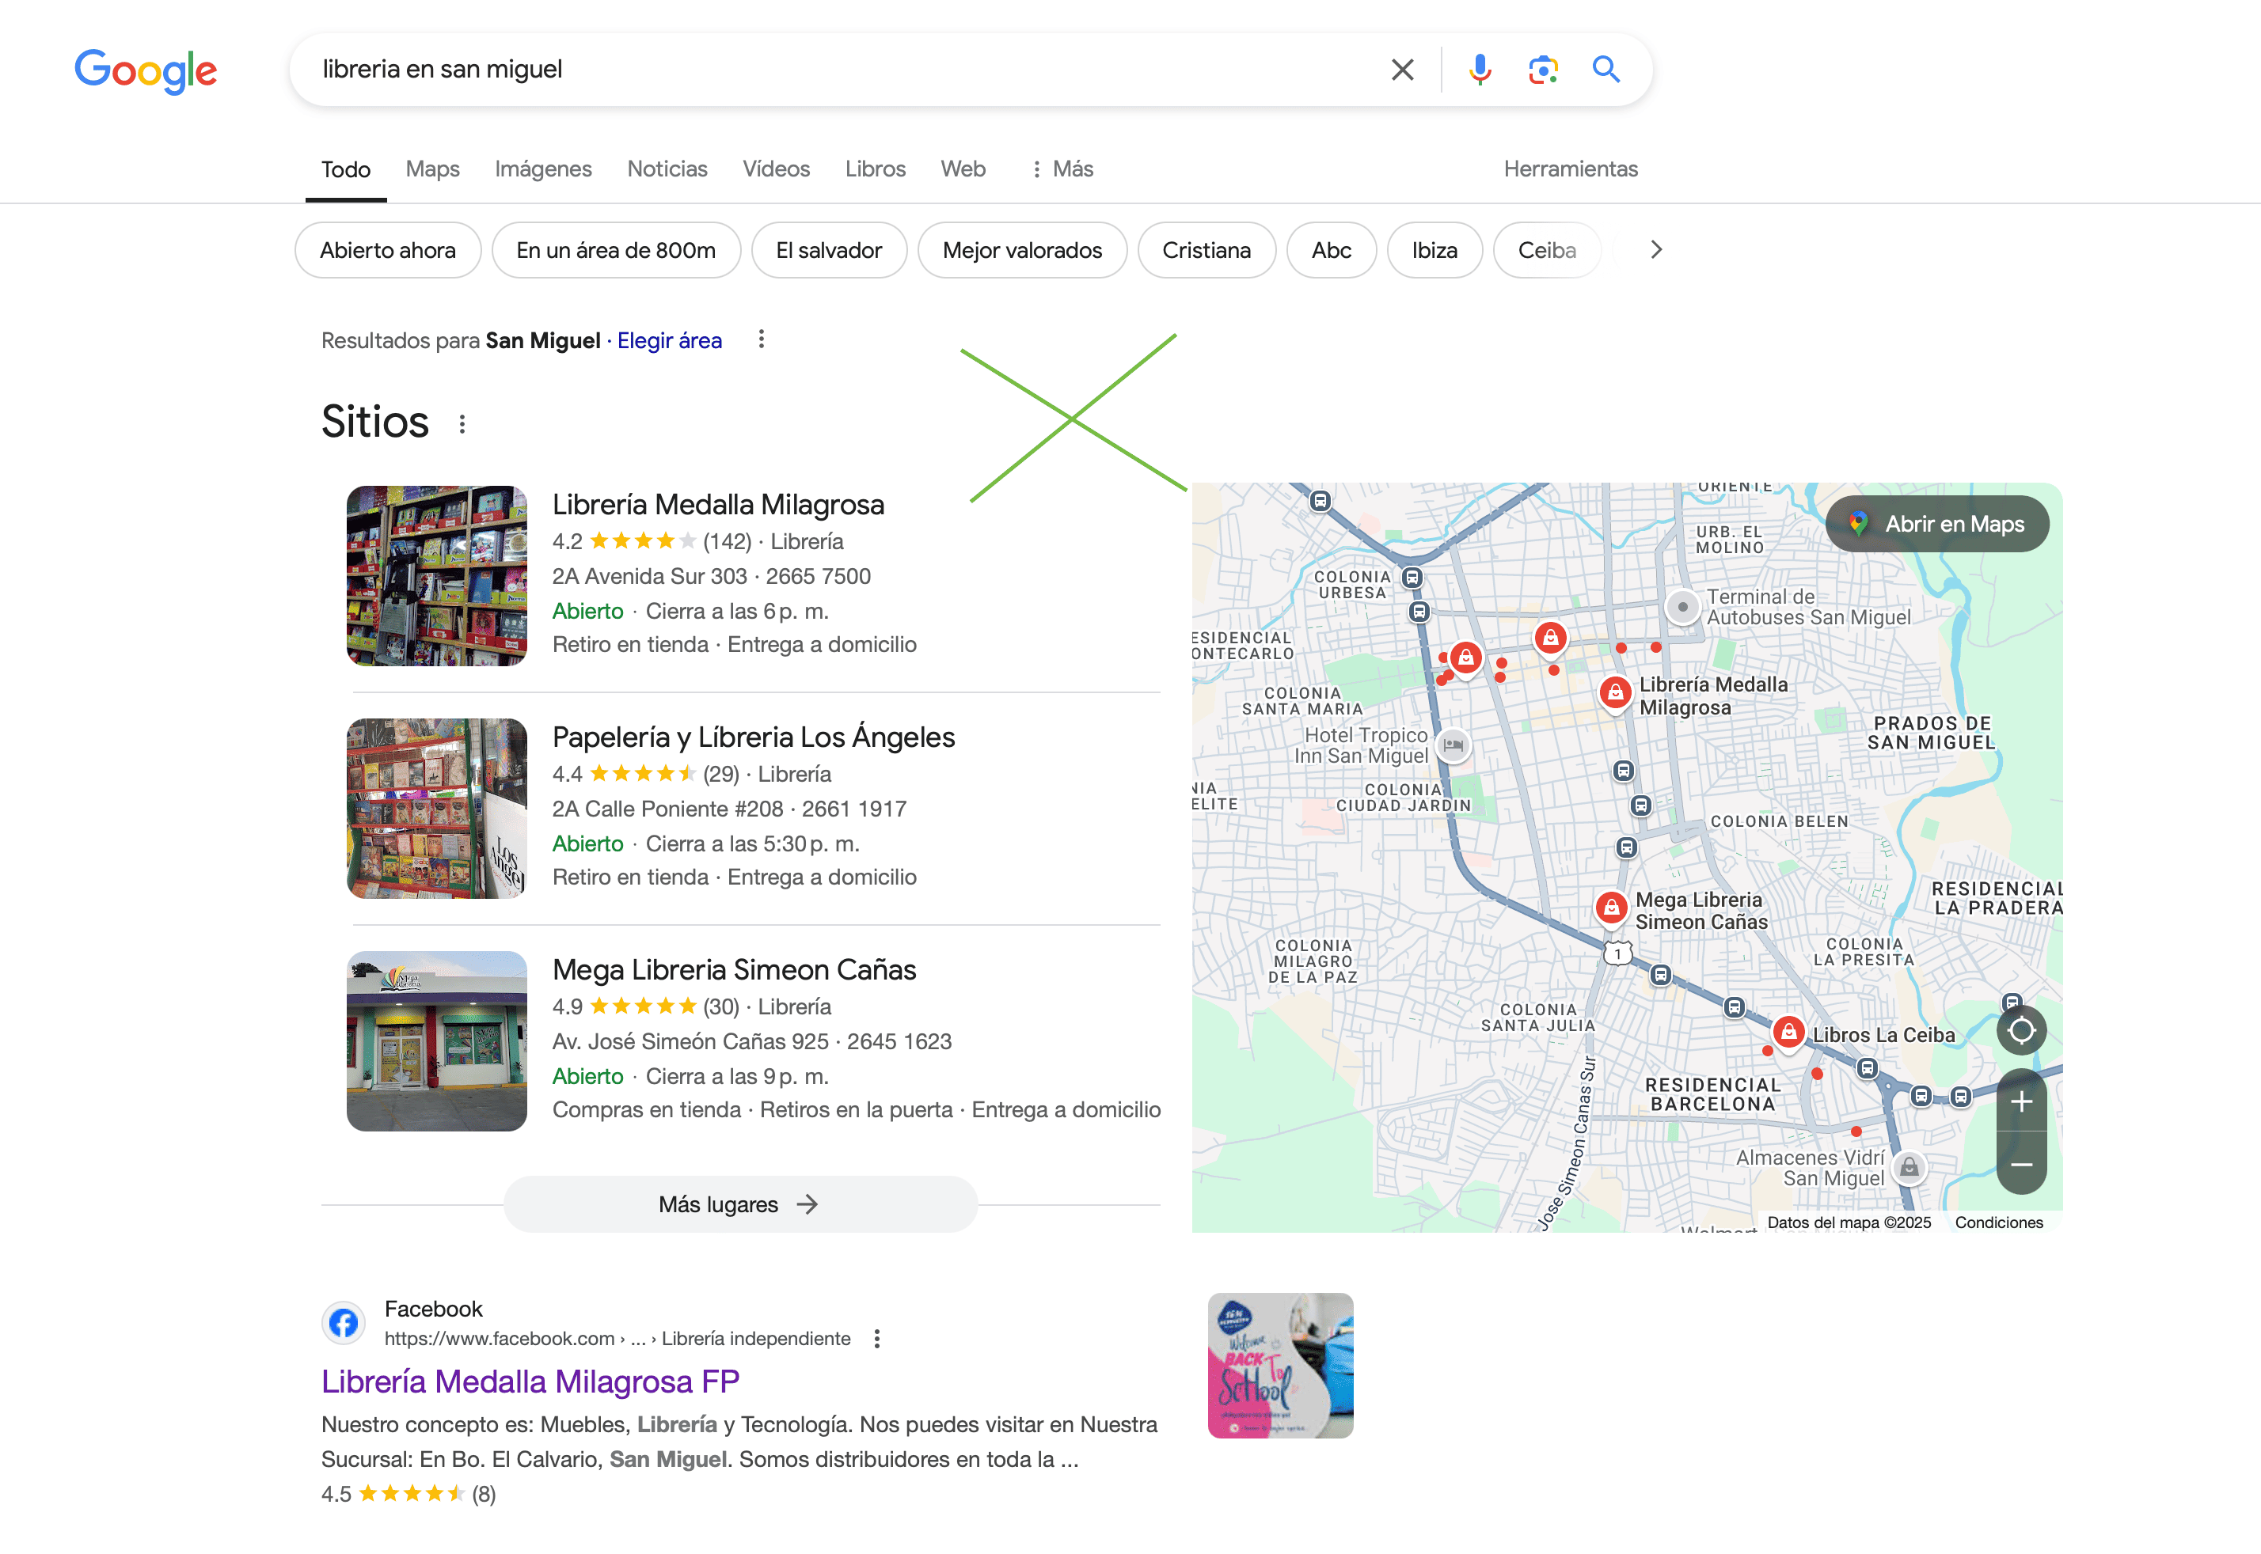Screen dimensions: 2261x1554
Task: Click the Resultados para San Miguel text
Action: (x=460, y=341)
